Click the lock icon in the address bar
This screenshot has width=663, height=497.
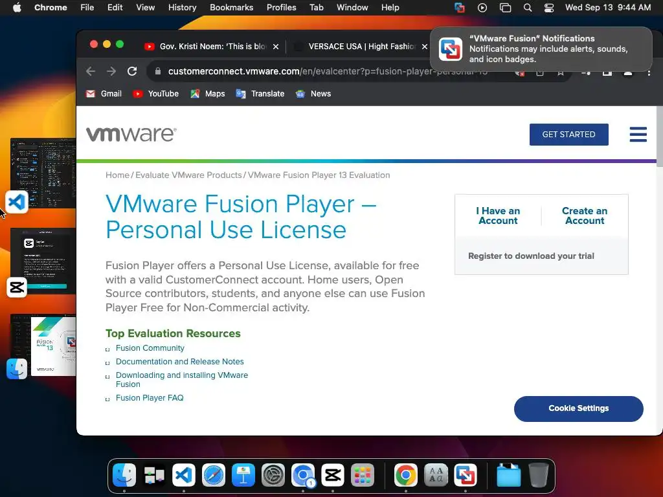[158, 71]
